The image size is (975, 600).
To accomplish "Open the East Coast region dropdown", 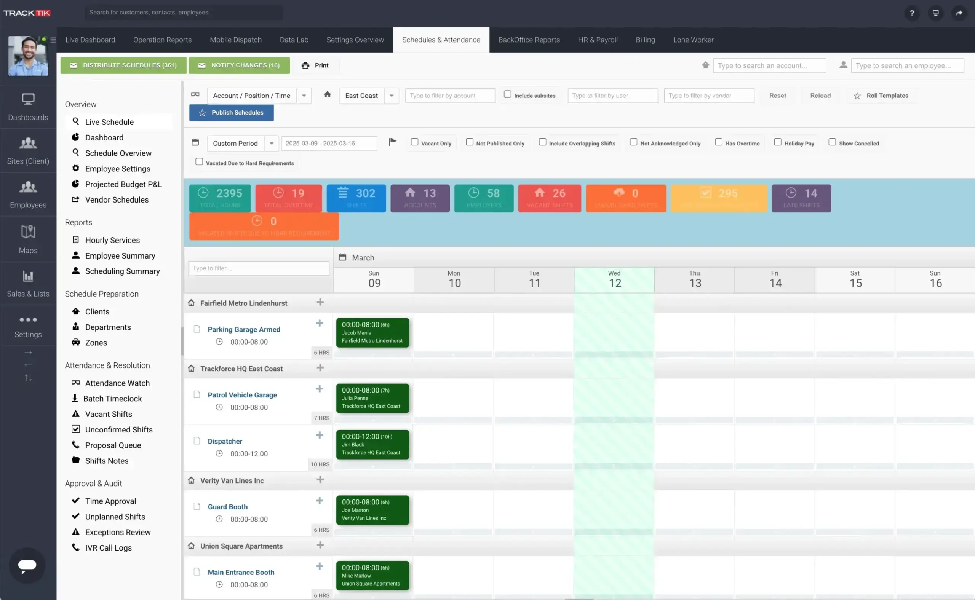I will 392,95.
